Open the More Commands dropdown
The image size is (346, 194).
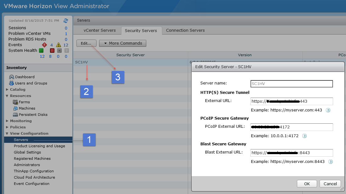pos(123,43)
